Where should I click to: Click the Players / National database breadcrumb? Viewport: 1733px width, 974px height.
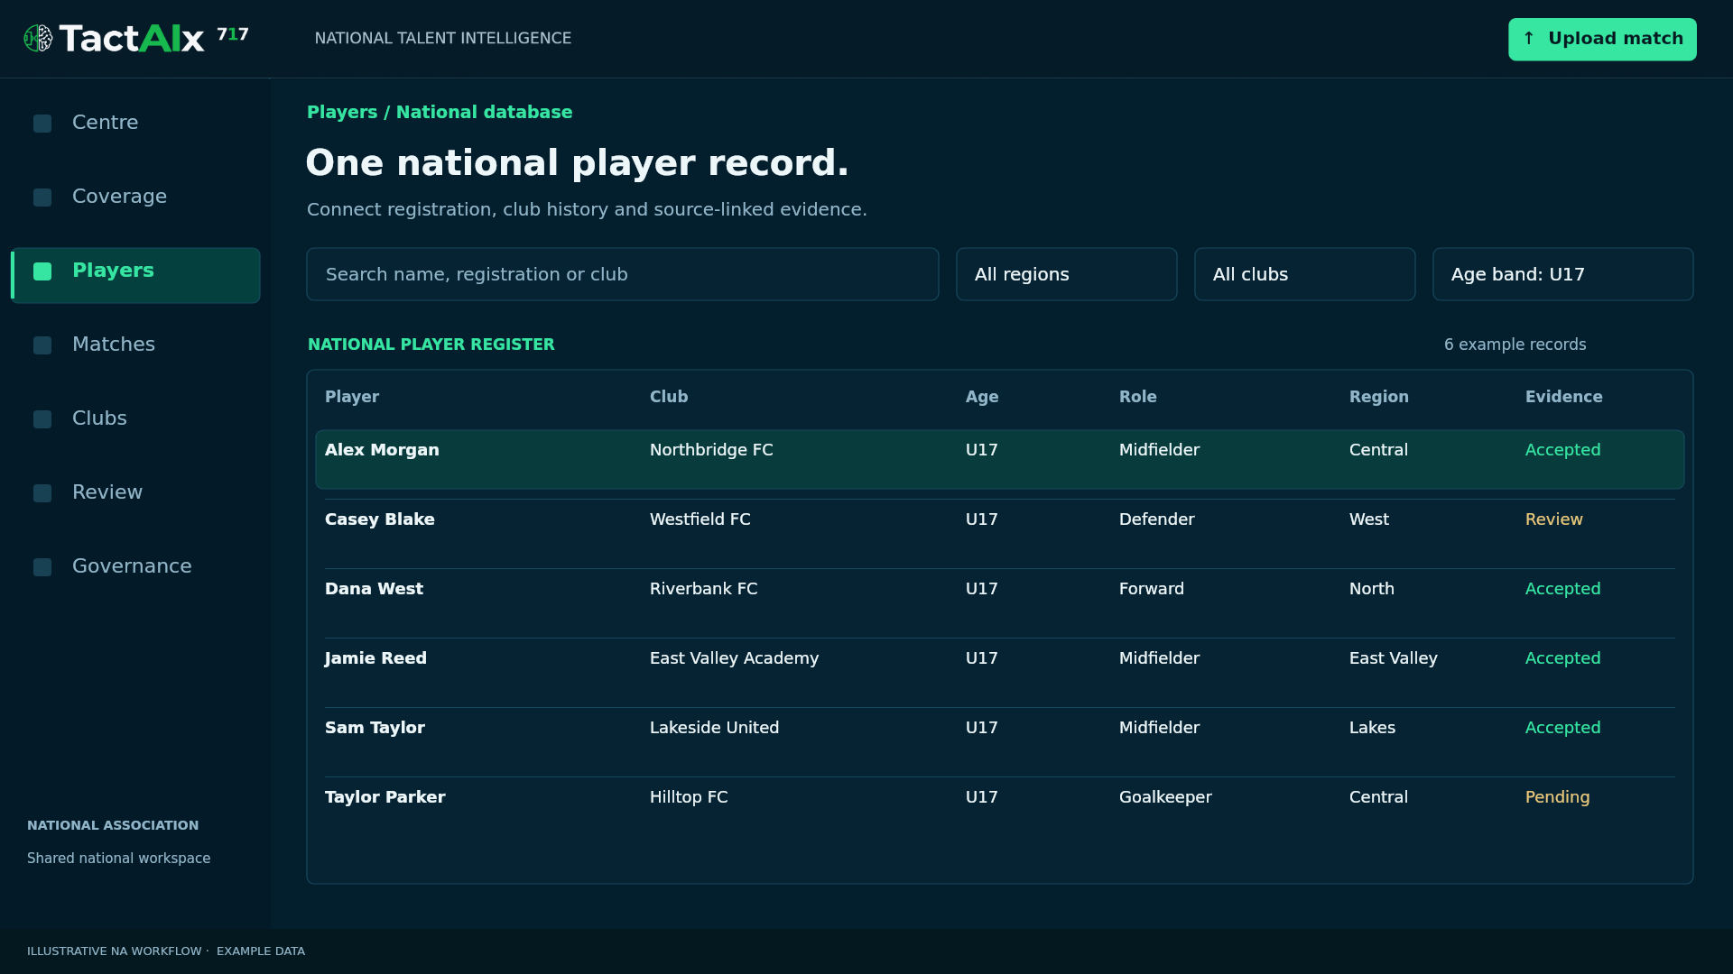(440, 113)
